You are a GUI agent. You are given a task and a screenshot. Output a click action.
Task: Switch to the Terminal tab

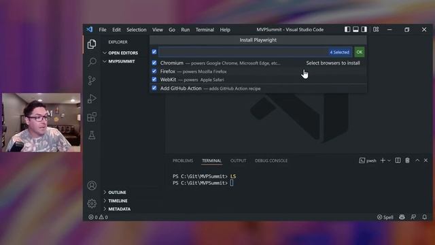[211, 161]
